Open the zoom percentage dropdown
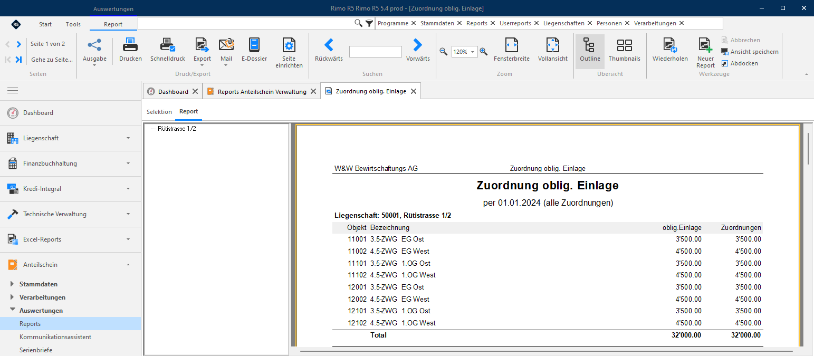814x356 pixels. [x=473, y=52]
